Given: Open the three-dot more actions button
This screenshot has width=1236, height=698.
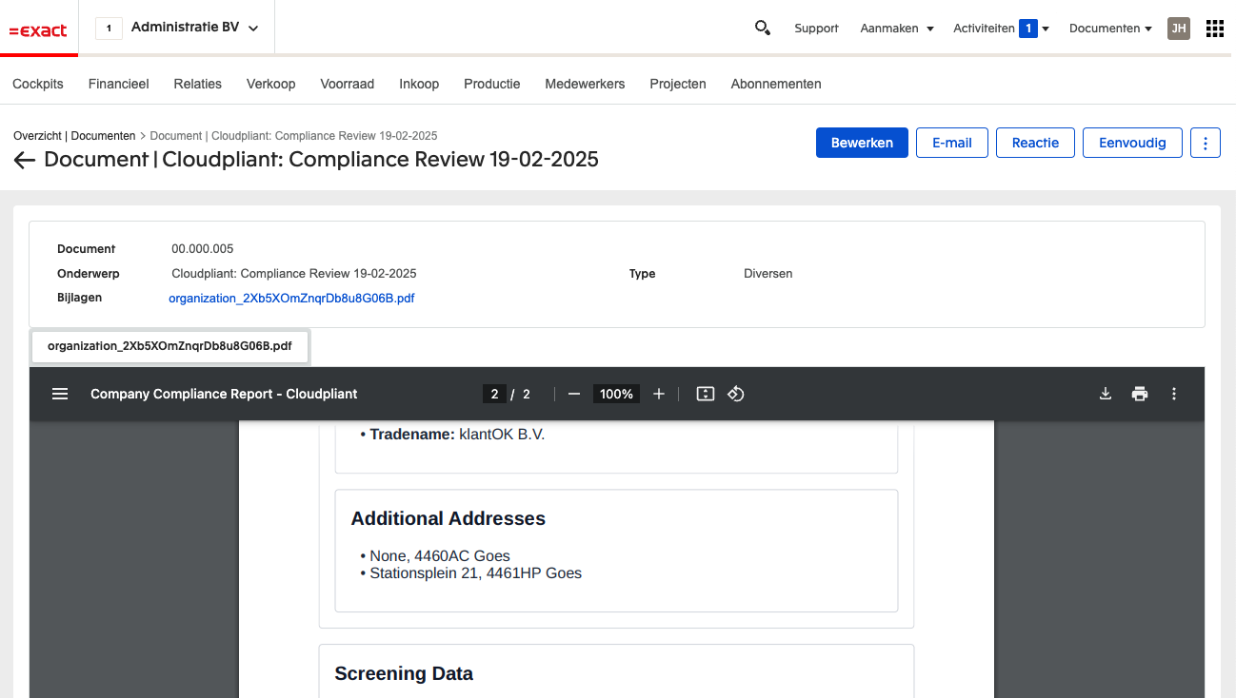Looking at the screenshot, I should pos(1206,143).
